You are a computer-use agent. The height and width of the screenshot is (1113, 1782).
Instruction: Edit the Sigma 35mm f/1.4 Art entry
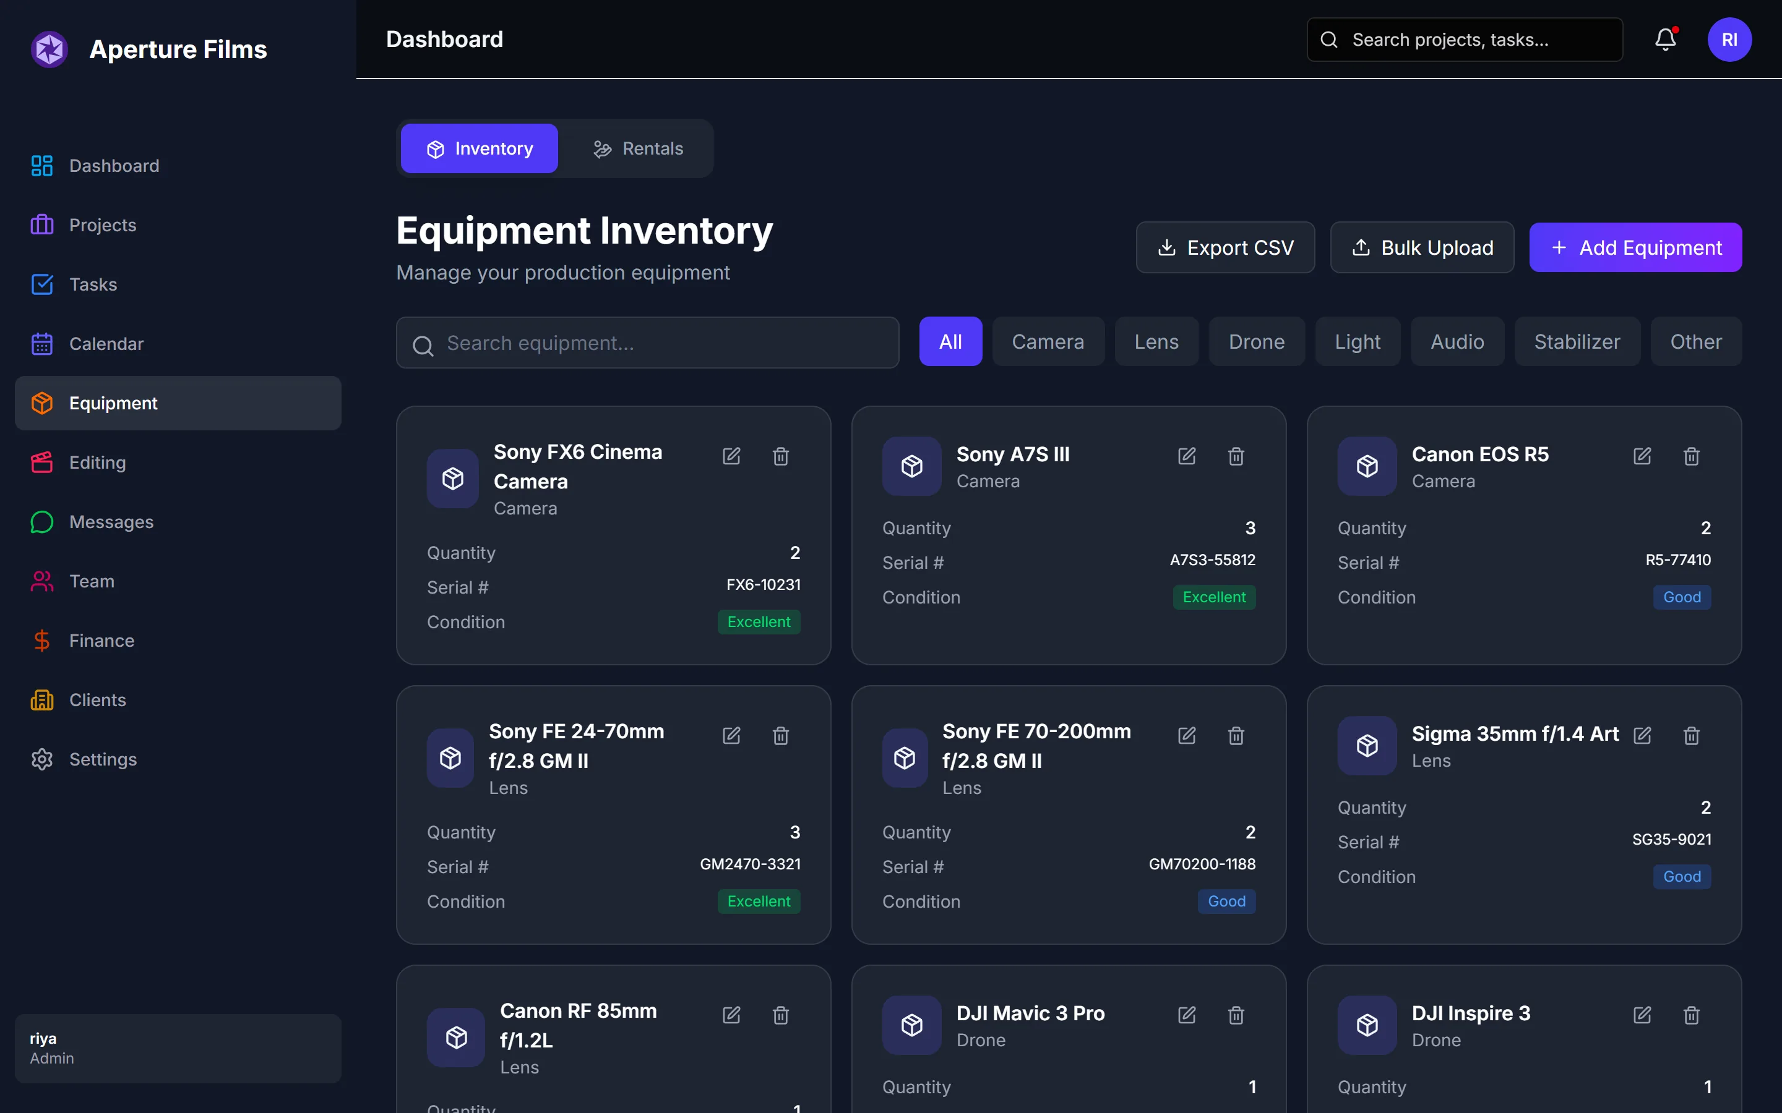click(1642, 735)
